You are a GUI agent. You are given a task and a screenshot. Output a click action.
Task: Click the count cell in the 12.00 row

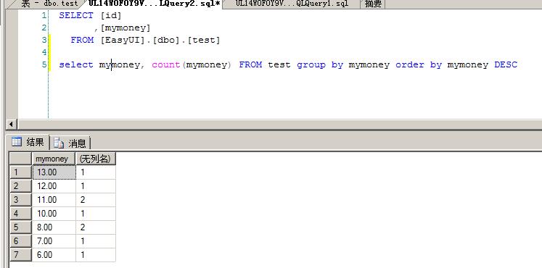click(x=96, y=186)
